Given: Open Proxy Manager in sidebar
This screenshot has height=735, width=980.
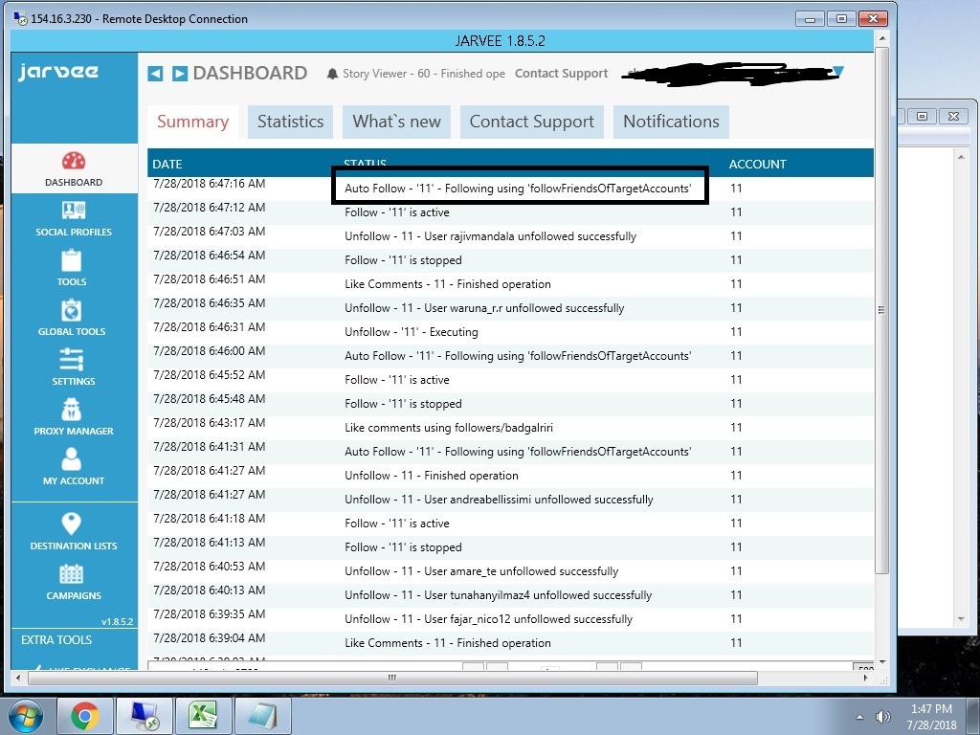Looking at the screenshot, I should tap(74, 417).
